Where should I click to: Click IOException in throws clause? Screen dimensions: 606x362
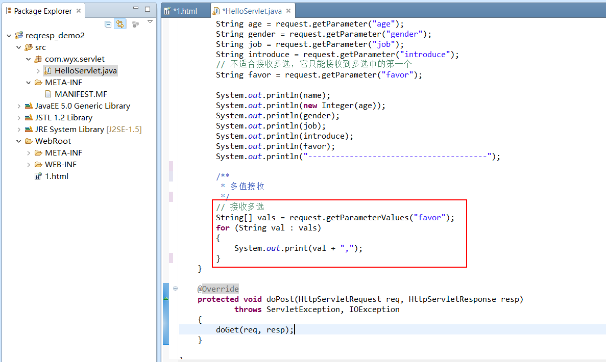[375, 309]
